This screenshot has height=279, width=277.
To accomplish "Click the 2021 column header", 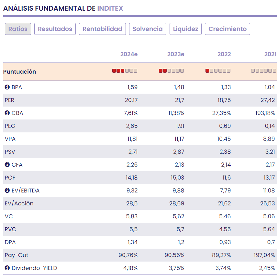I will [270, 54].
